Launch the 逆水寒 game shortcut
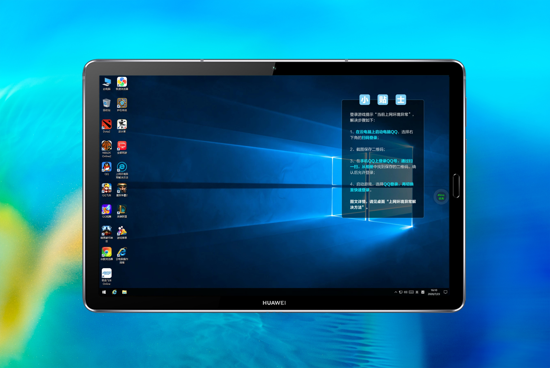This screenshot has height=368, width=550. (x=122, y=126)
